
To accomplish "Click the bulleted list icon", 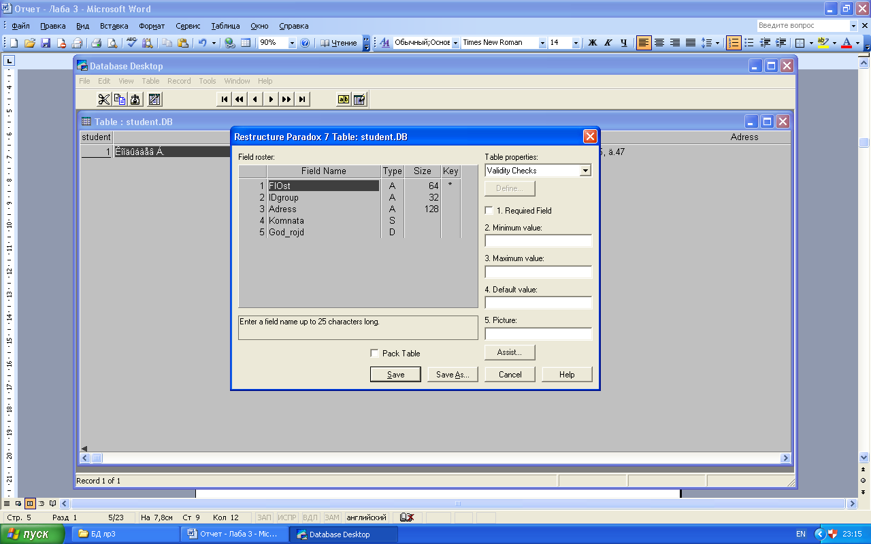I will pos(749,43).
